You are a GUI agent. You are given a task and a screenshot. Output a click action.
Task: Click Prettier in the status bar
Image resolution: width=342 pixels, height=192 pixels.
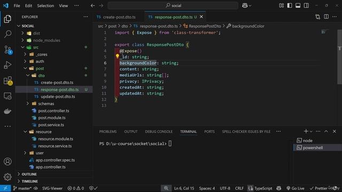[318, 188]
